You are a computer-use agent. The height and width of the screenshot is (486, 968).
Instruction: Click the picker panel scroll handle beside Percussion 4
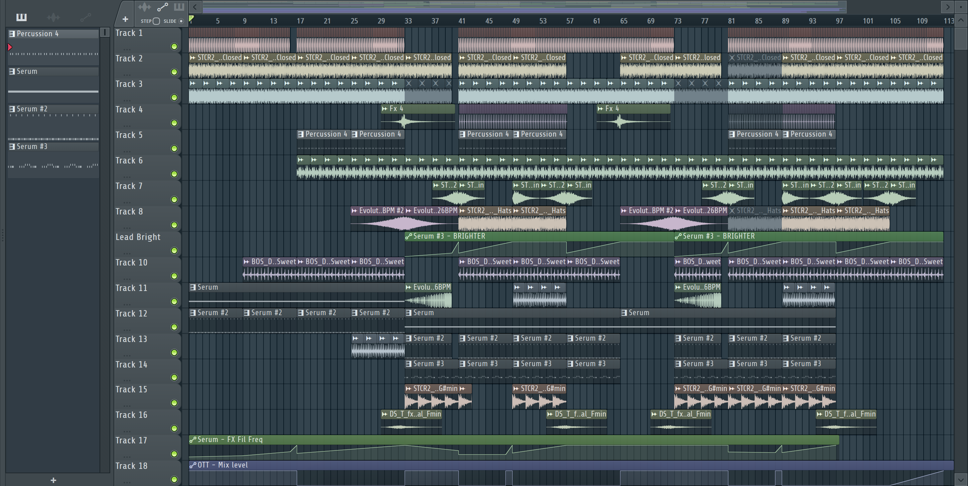pyautogui.click(x=105, y=32)
